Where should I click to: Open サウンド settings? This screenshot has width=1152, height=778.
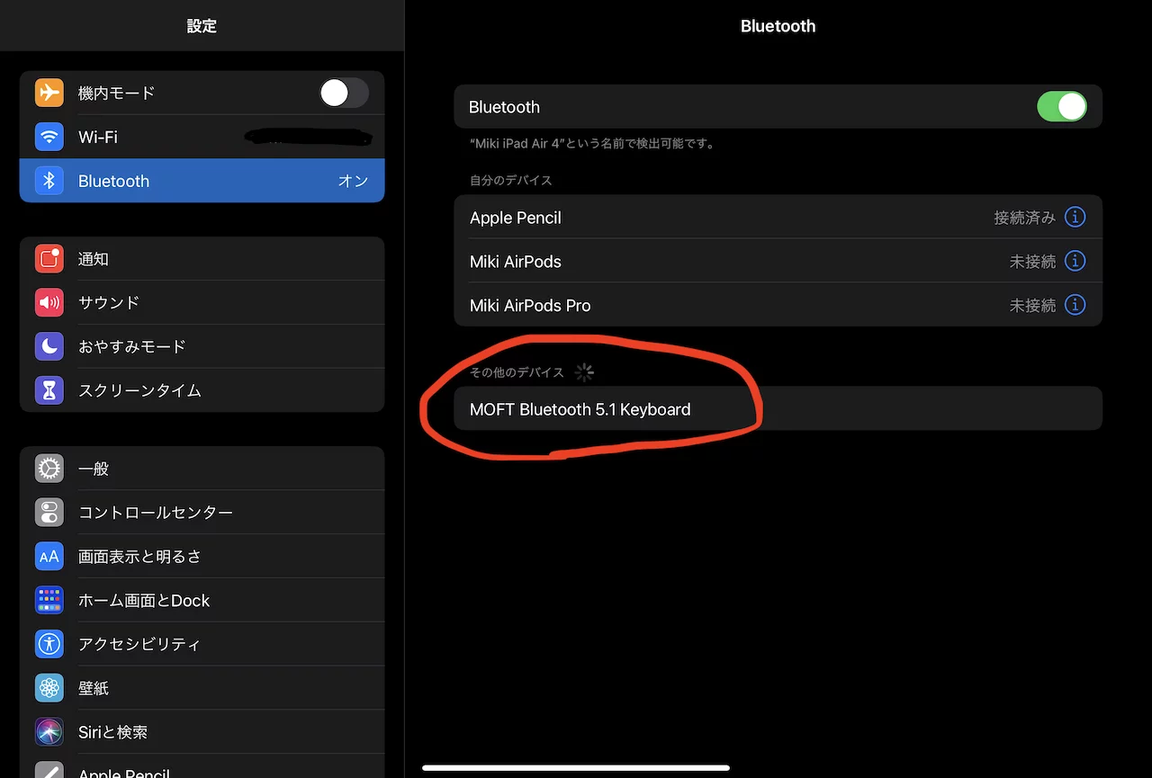202,302
